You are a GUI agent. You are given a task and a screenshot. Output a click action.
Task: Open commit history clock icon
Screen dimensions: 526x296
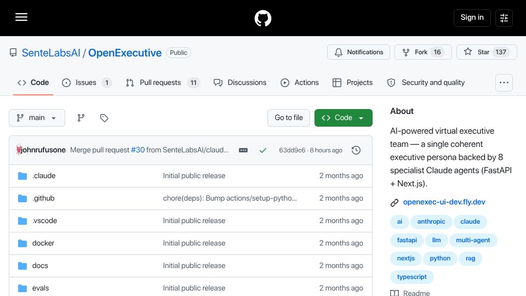(x=356, y=150)
